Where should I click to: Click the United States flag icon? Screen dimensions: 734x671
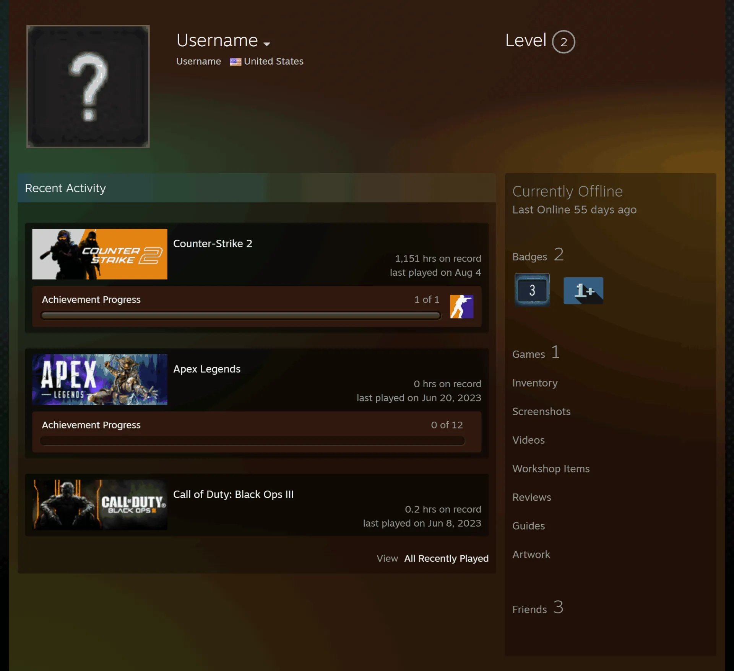click(x=235, y=61)
